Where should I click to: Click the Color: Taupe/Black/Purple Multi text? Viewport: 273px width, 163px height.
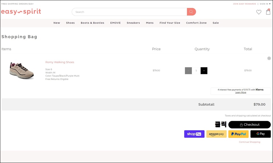pyautogui.click(x=62, y=76)
